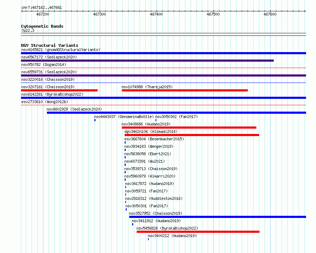The width and height of the screenshot is (316, 253).
Task: Select the small nsv3934183 blue marker
Action: (x=125, y=150)
